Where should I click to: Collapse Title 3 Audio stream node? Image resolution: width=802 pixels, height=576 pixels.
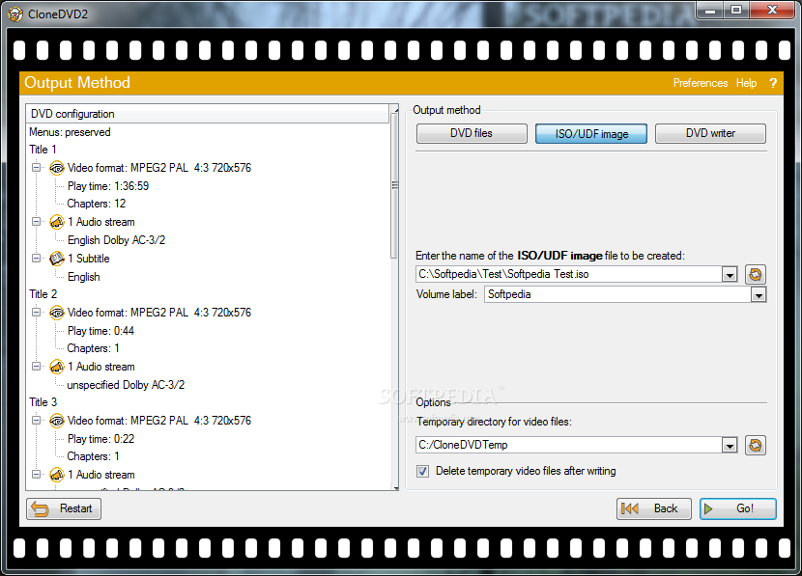[36, 474]
